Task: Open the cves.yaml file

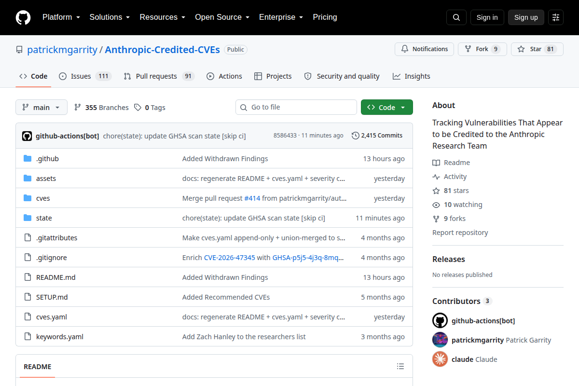Action: [x=52, y=317]
